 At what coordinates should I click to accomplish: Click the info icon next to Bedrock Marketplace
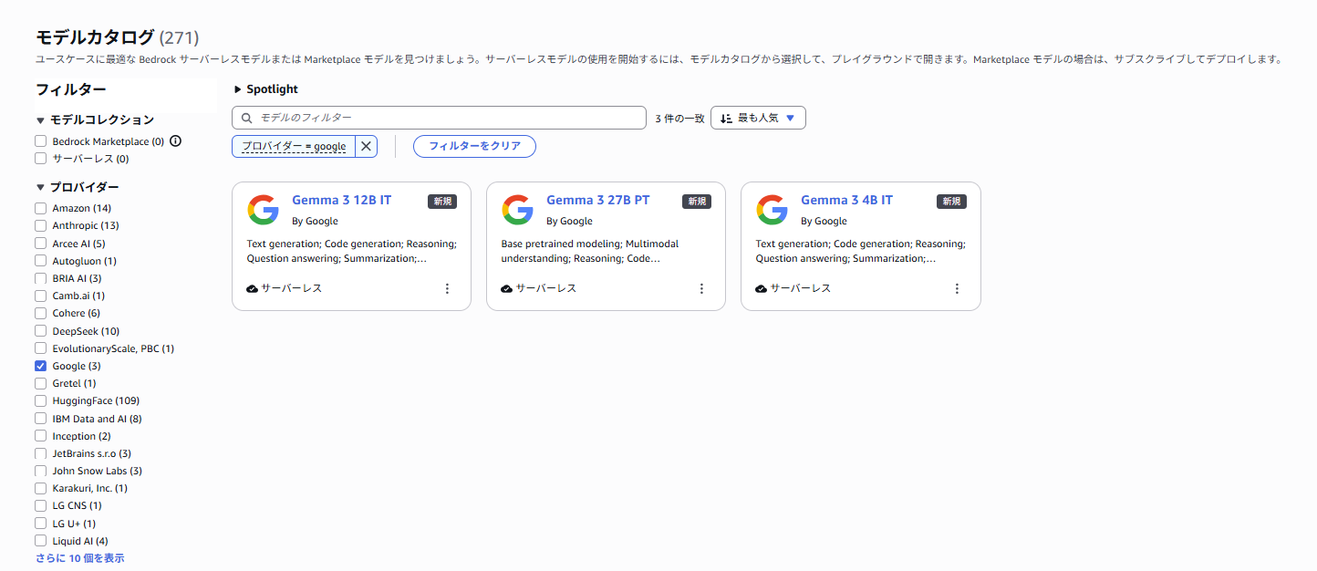[175, 140]
